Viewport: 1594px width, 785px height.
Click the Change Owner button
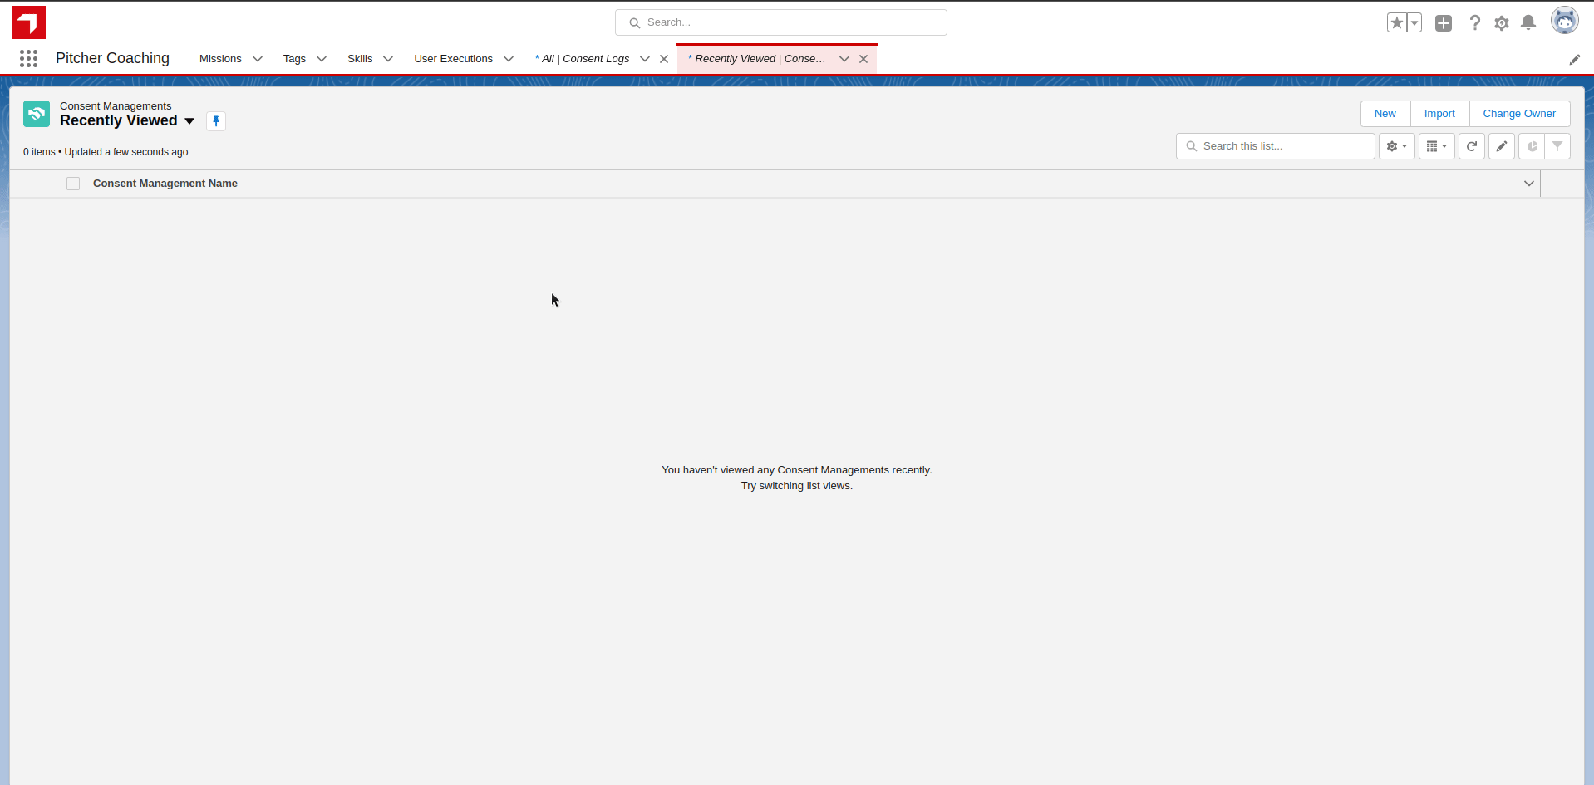click(1518, 114)
